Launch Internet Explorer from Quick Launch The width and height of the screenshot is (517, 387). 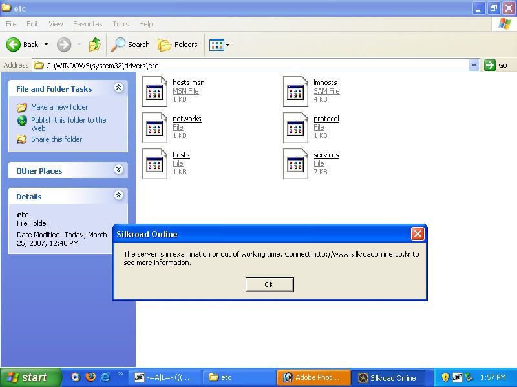(105, 377)
